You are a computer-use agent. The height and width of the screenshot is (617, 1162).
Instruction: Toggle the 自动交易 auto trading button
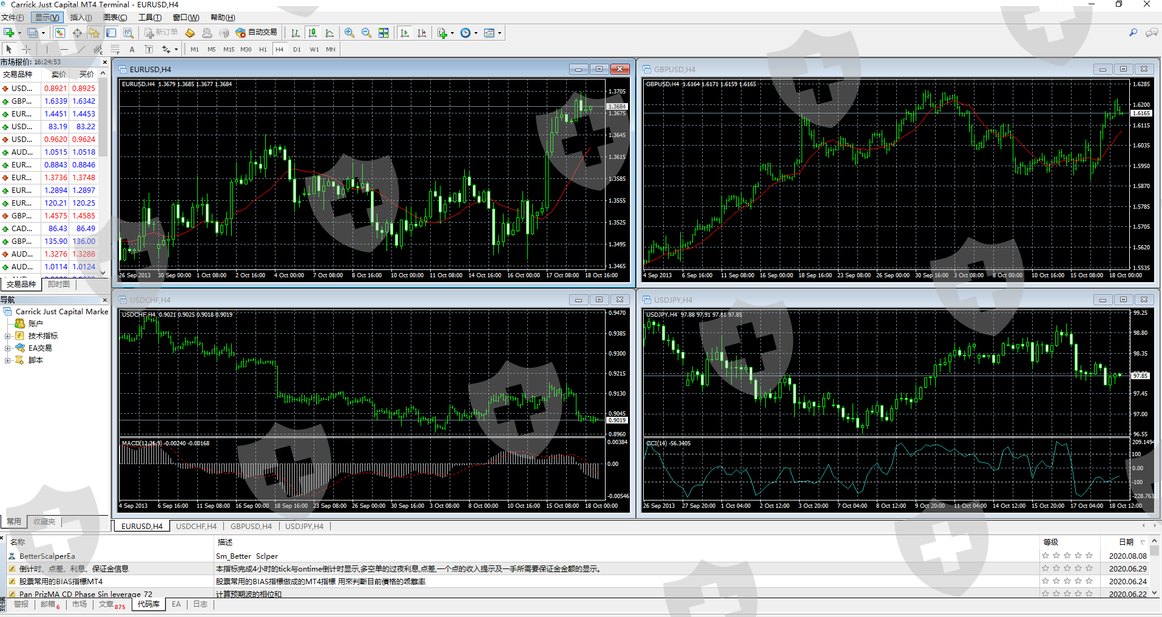(257, 33)
